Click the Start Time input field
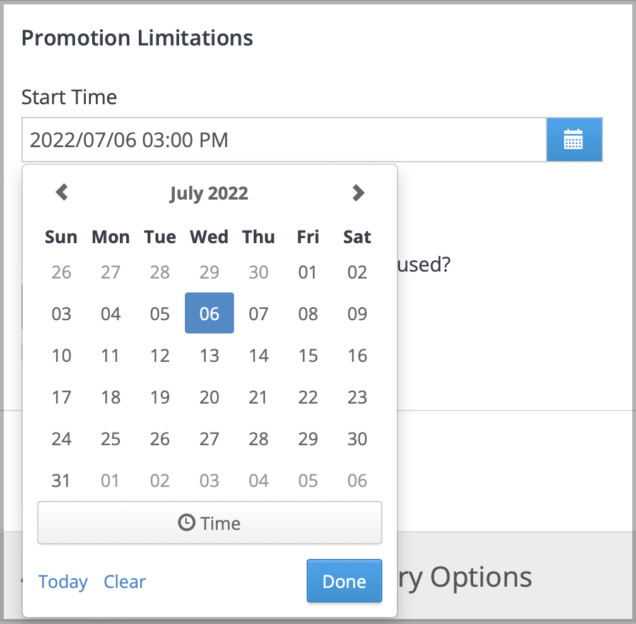Image resolution: width=636 pixels, height=624 pixels. click(284, 140)
